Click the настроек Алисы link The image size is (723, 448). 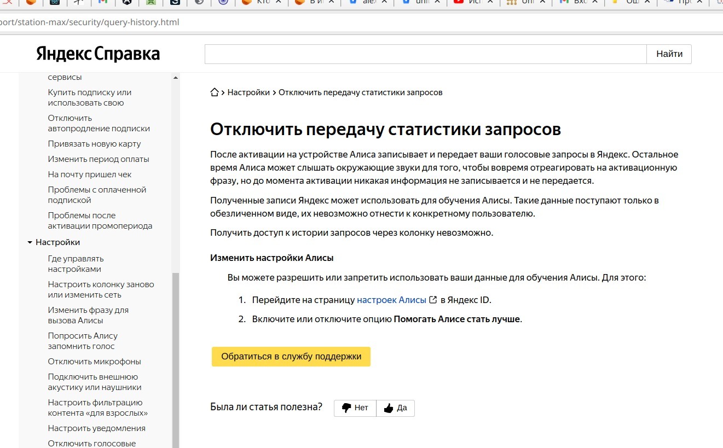[391, 300]
